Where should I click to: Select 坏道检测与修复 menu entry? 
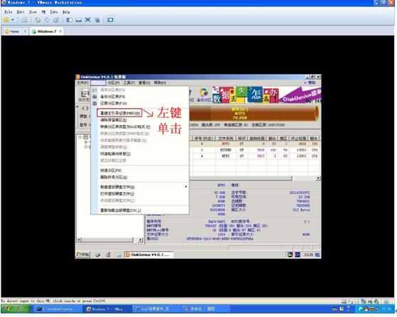pos(140,154)
